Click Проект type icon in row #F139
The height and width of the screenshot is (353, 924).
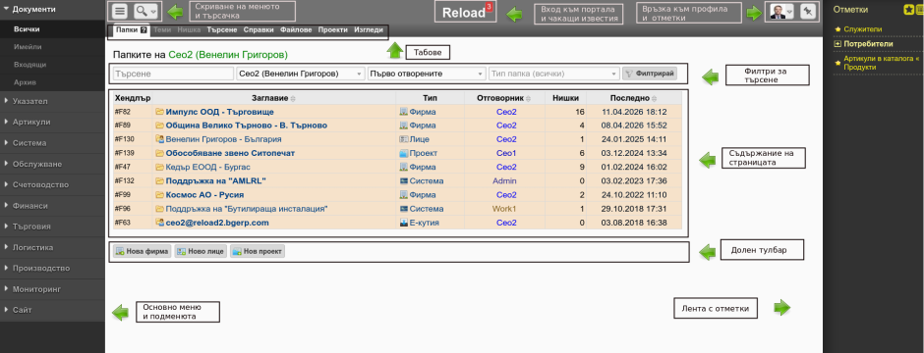404,153
